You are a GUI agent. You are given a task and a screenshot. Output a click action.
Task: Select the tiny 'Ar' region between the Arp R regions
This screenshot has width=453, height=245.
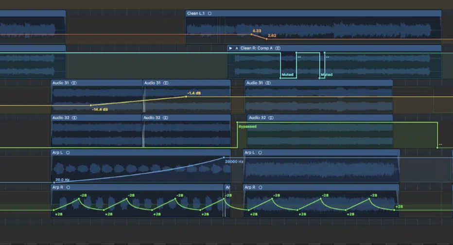[x=227, y=188]
